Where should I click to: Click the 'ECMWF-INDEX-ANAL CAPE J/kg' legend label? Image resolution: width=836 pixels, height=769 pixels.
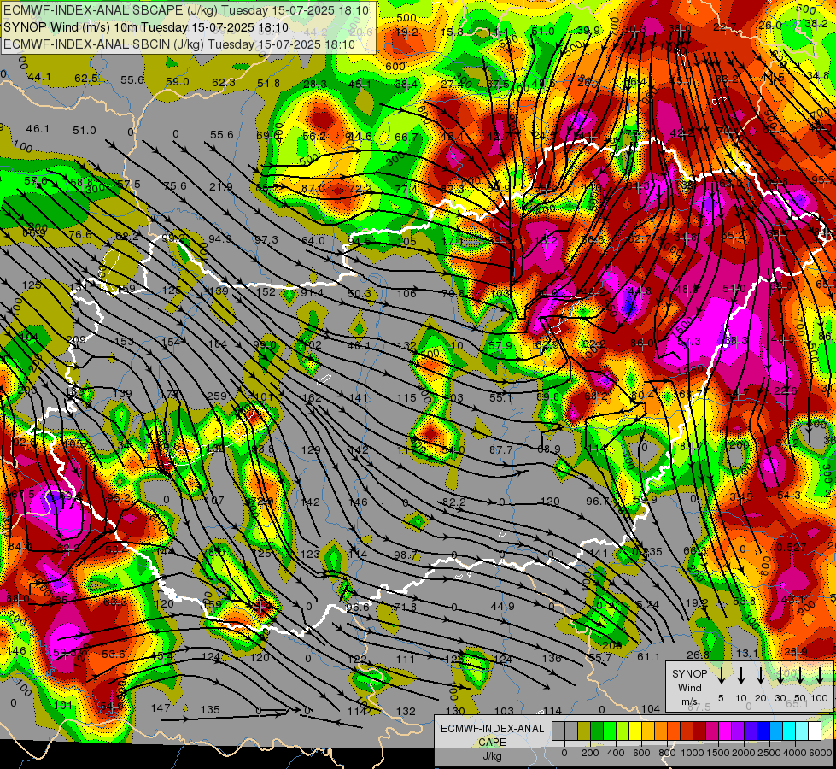click(492, 742)
